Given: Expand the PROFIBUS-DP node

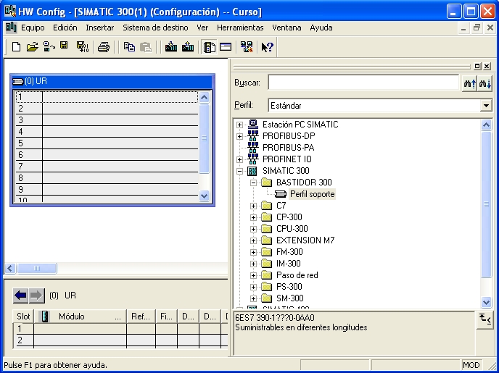Looking at the screenshot, I should 239,136.
